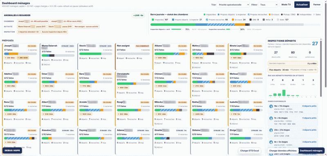Click the tallest green histogram bar
The width and height of the screenshot is (327, 156).
tap(284, 93)
